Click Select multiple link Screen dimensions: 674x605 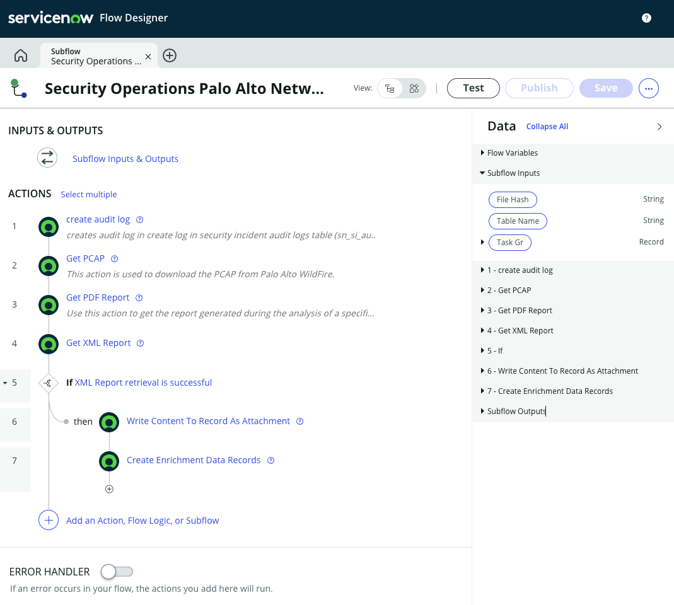pyautogui.click(x=88, y=194)
